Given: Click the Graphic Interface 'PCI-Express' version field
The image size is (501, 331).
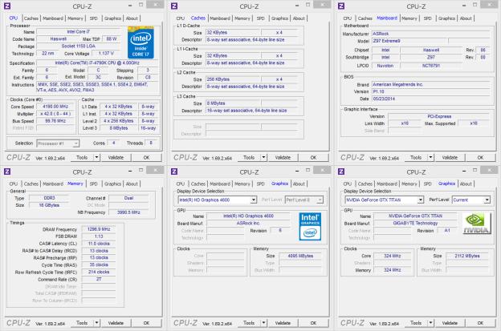Looking at the screenshot, I should 439,116.
